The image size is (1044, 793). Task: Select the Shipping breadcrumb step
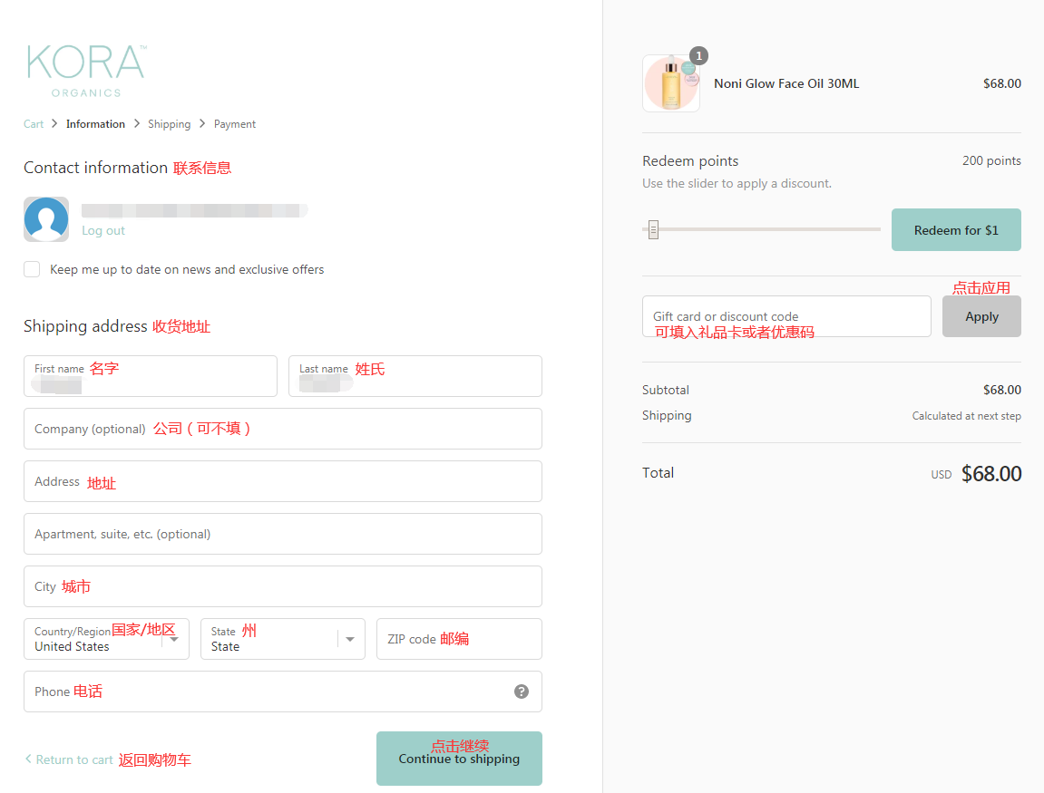[169, 124]
